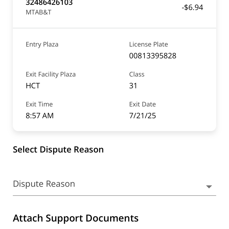
Task: Select the class value 31
Action: 133,86
